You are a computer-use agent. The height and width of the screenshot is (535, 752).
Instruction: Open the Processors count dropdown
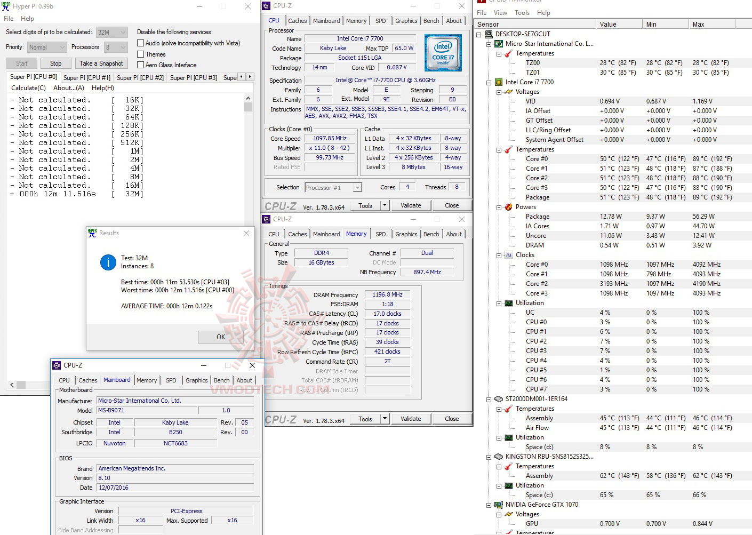click(x=116, y=47)
